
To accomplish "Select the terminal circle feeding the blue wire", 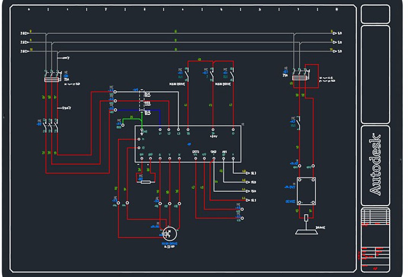I will tap(116, 110).
